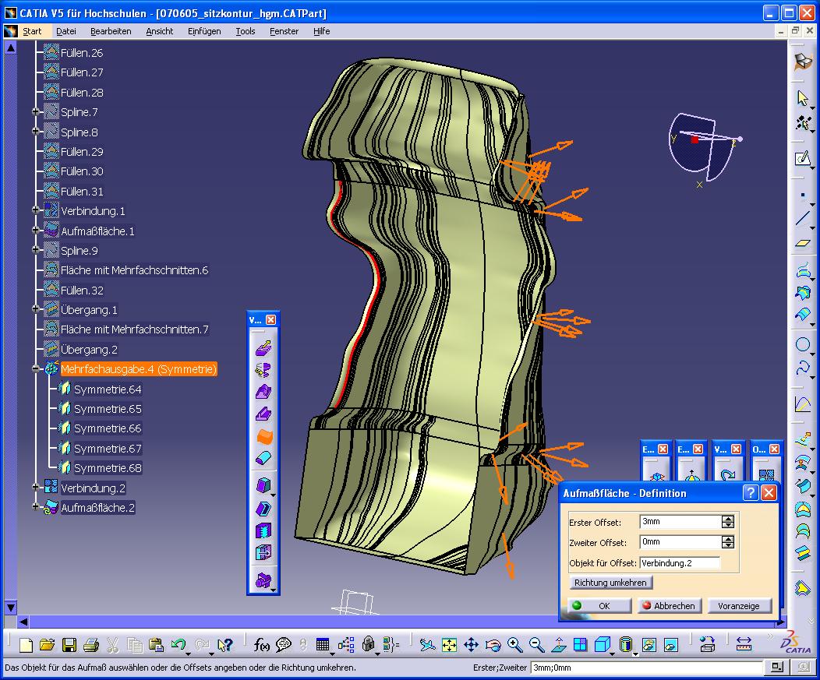Open the Tools menu
Image resolution: width=820 pixels, height=680 pixels.
pos(246,31)
